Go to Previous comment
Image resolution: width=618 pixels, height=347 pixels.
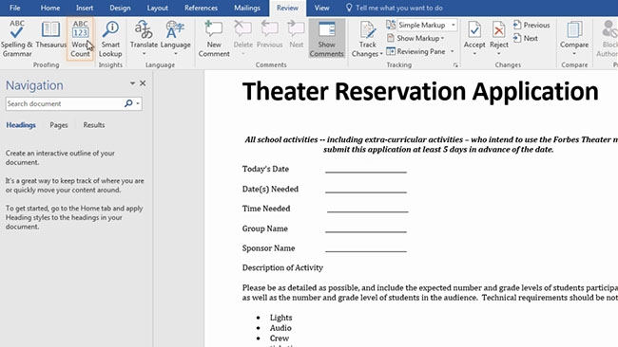pyautogui.click(x=270, y=35)
